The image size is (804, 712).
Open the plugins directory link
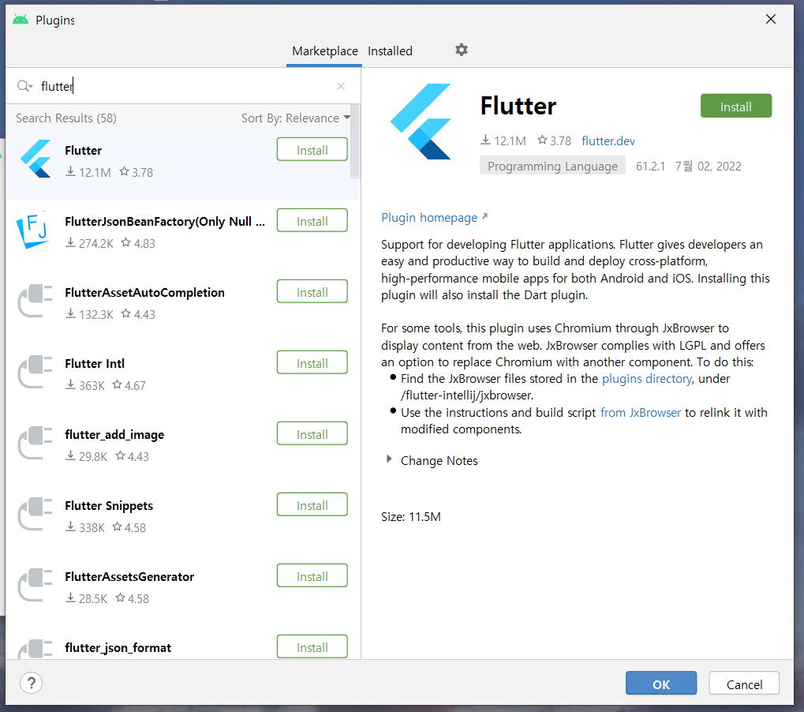[x=646, y=379]
